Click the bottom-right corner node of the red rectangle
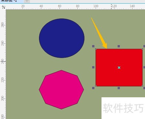This screenshot has width=145, height=119. 142,86
